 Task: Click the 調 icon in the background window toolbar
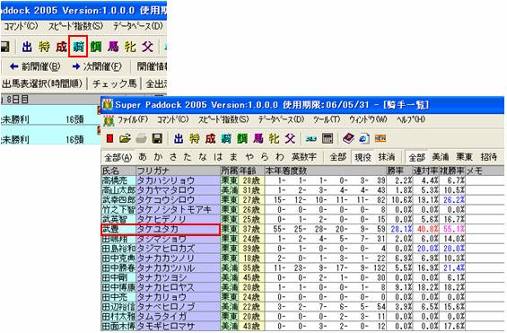point(96,47)
